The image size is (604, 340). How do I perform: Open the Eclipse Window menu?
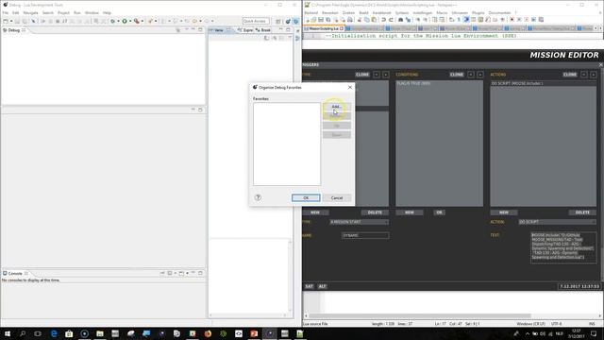92,12
